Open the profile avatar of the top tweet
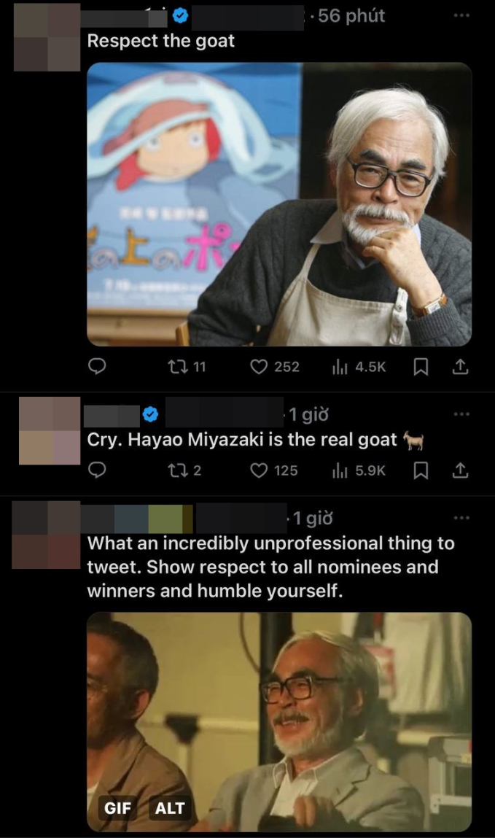The image size is (495, 838). [x=47, y=36]
